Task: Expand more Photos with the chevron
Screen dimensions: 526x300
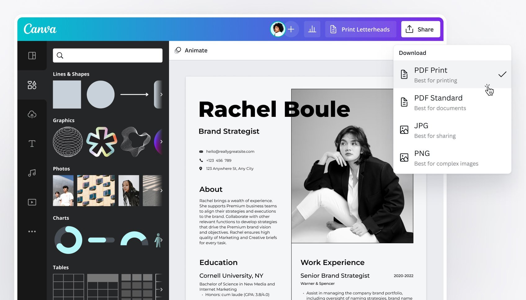Action: tap(161, 190)
